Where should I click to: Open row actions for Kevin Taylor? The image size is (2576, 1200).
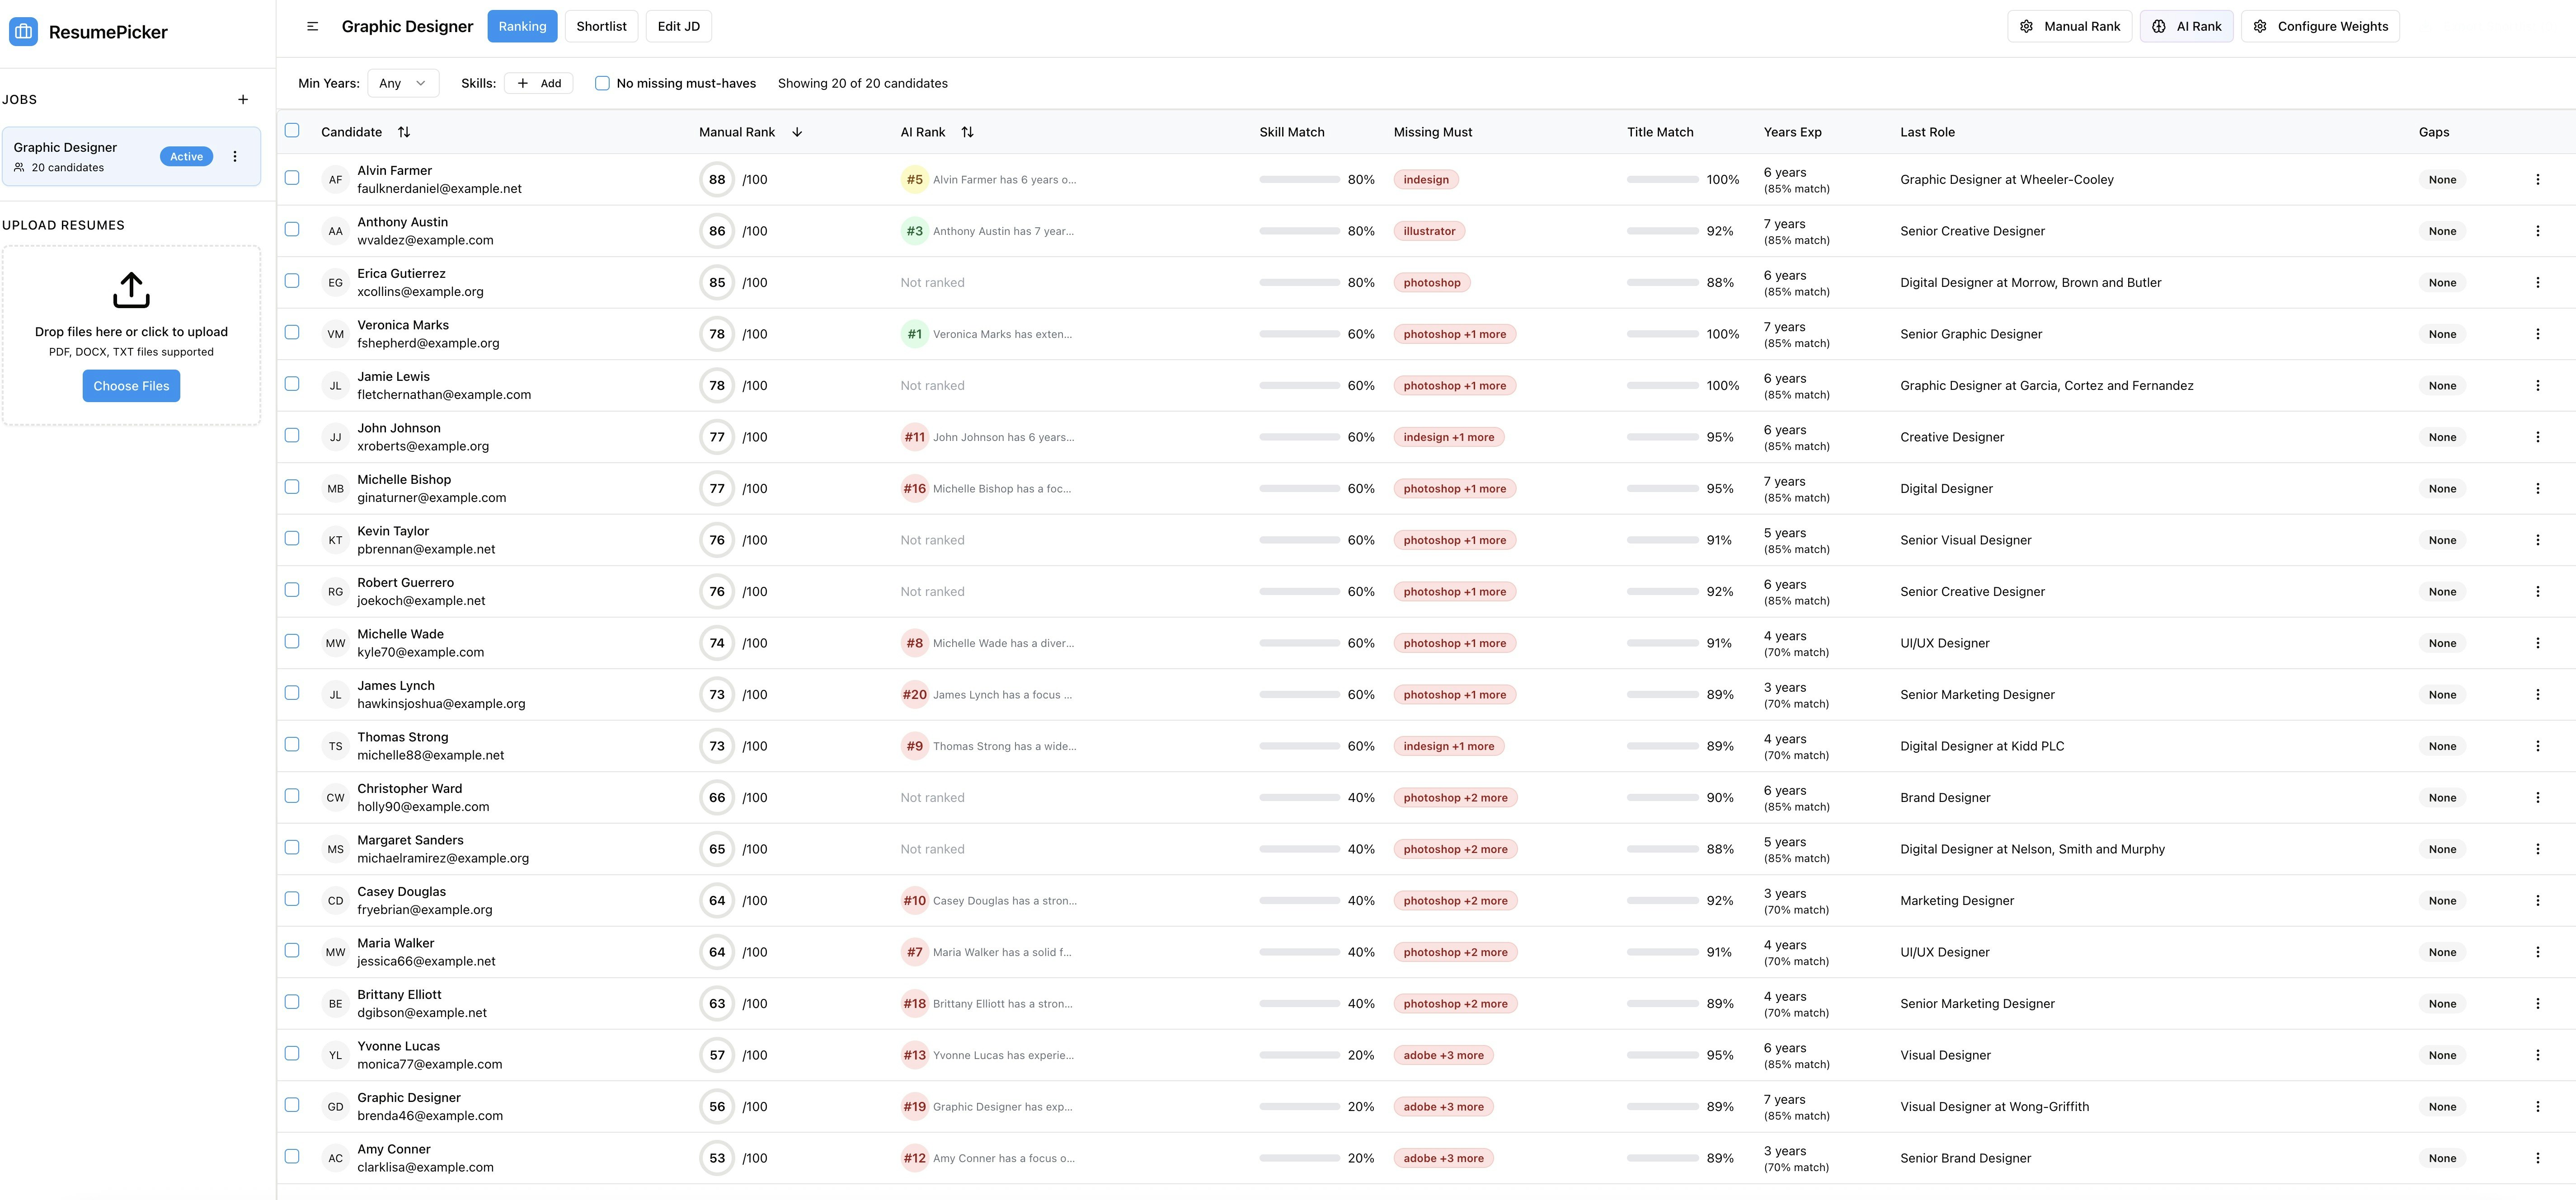2537,540
